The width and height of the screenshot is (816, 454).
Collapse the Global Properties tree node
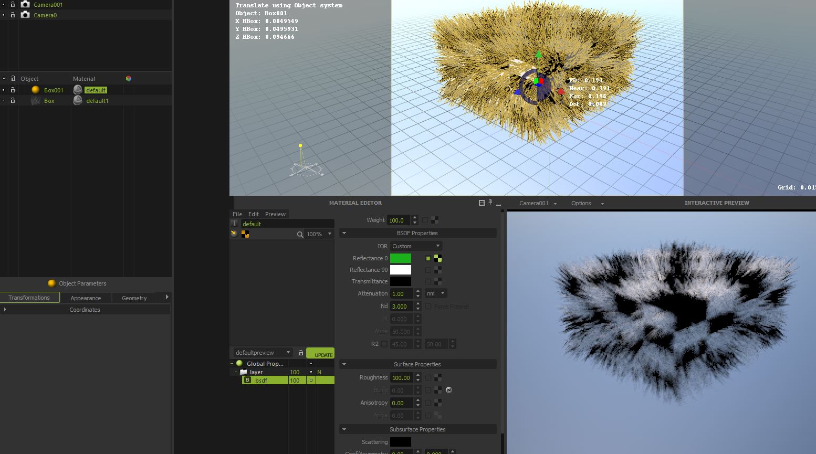(232, 363)
